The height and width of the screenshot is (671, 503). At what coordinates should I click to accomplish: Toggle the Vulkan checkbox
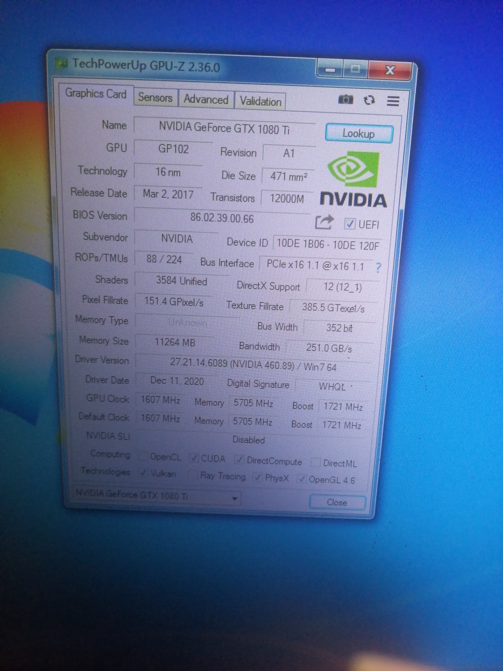pyautogui.click(x=143, y=473)
